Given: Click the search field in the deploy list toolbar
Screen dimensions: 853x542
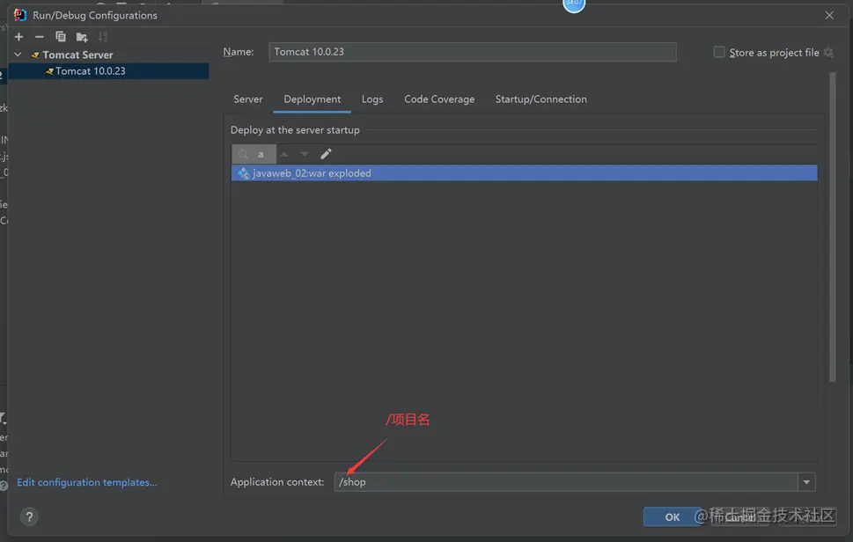Looking at the screenshot, I should [254, 154].
